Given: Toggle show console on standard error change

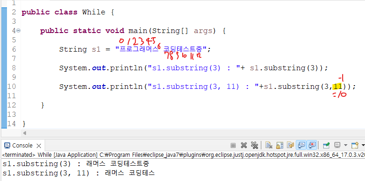Looking at the screenshot, I should (312, 146).
